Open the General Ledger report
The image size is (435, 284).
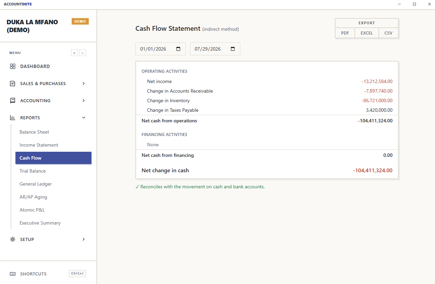click(53, 184)
